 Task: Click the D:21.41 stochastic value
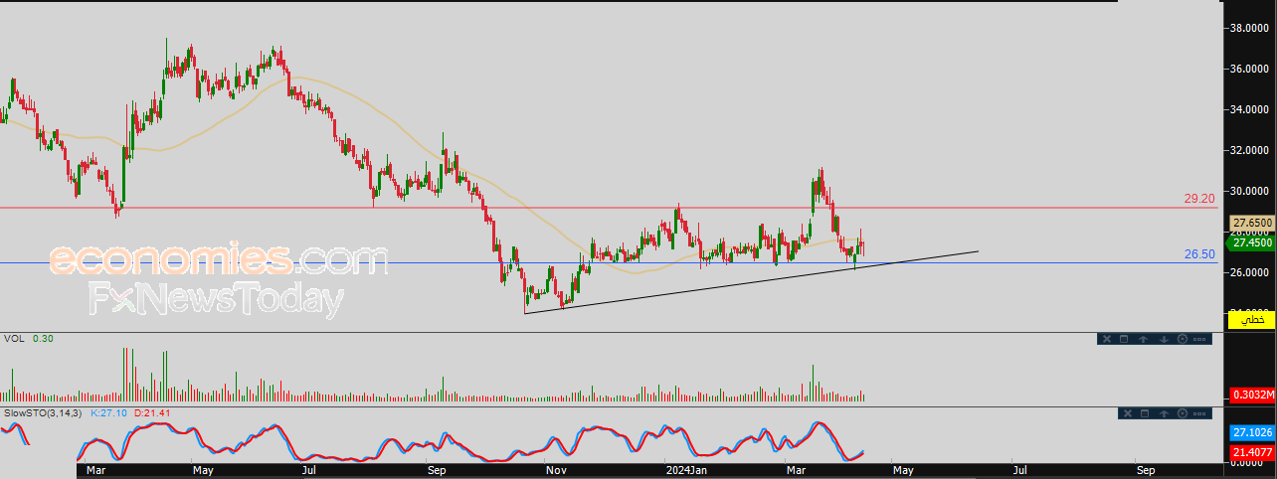coord(150,412)
